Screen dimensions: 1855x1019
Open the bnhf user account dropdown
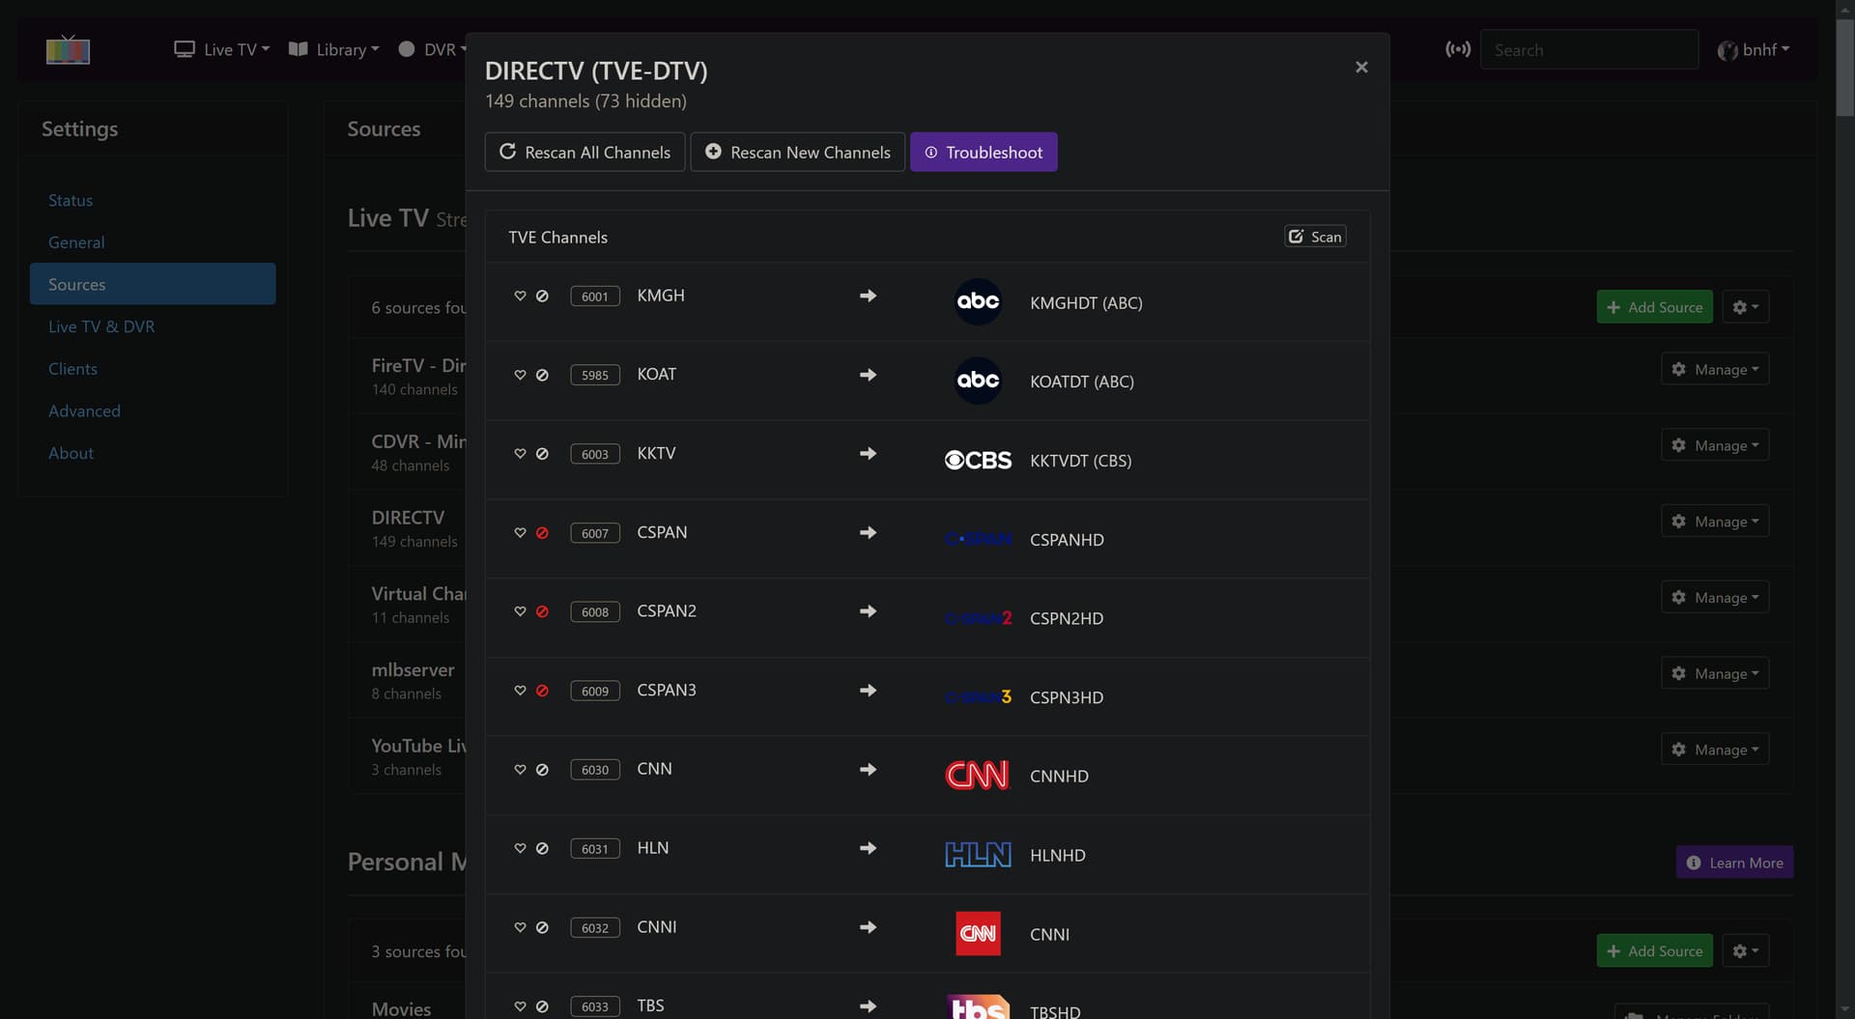tap(1753, 49)
